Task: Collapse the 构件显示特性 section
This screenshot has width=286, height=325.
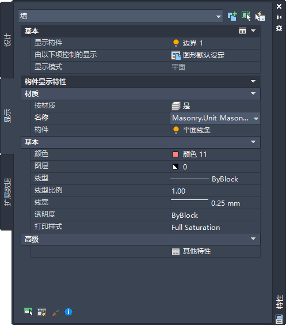Action: pos(253,81)
